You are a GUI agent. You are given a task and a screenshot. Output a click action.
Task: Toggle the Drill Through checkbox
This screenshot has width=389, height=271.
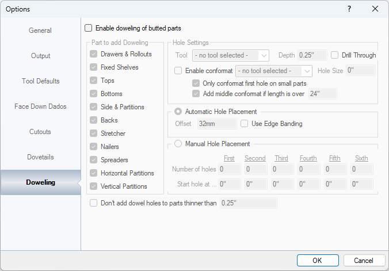(335, 55)
